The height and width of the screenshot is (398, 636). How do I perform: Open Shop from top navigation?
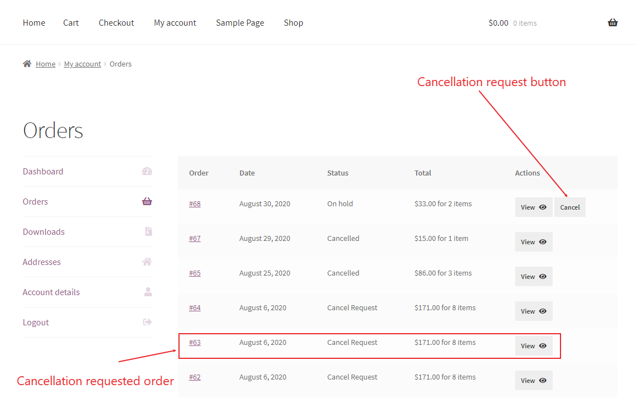[x=294, y=23]
